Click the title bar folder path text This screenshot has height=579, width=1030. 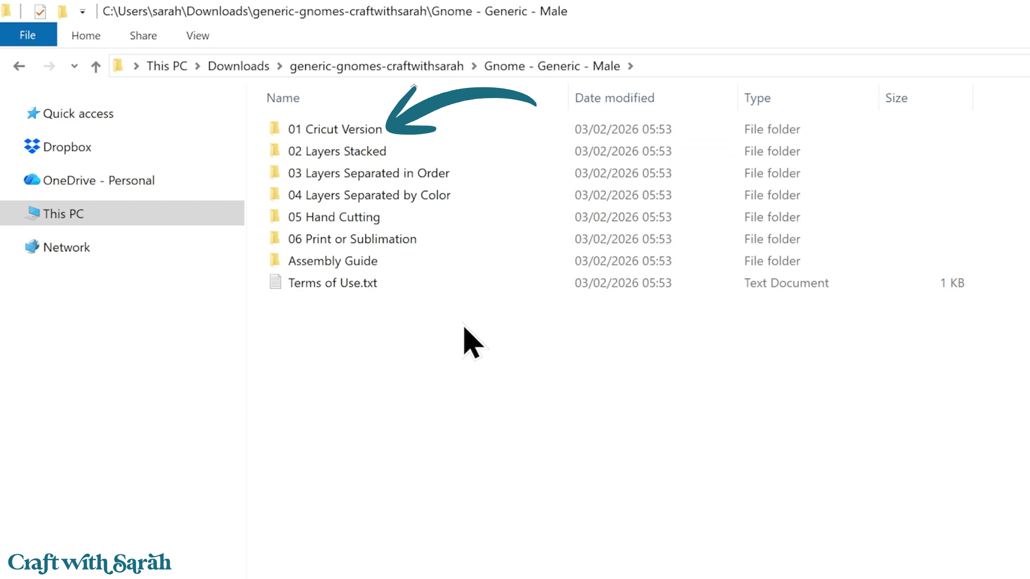[x=335, y=11]
